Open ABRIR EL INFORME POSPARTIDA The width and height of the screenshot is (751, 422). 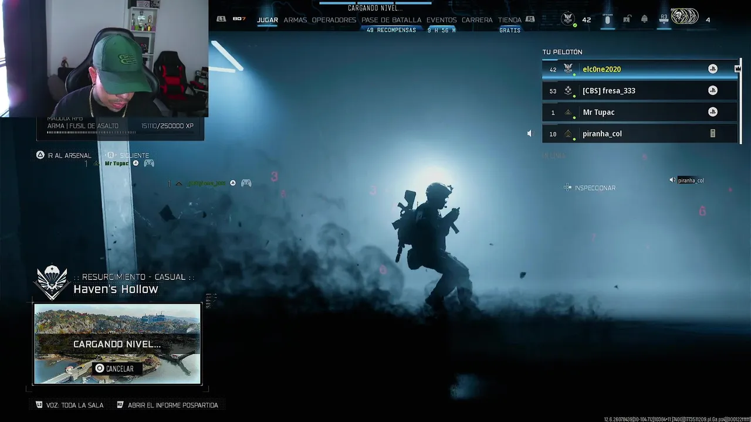point(167,405)
